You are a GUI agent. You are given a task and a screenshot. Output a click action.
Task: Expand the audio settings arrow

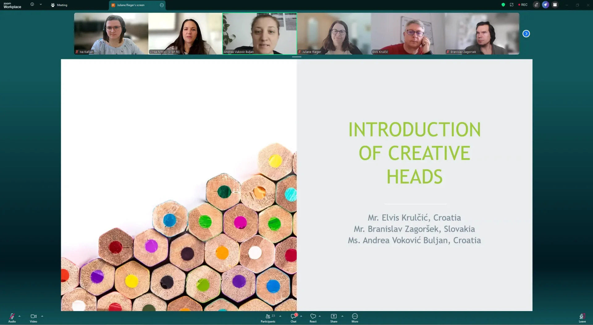coord(19,316)
